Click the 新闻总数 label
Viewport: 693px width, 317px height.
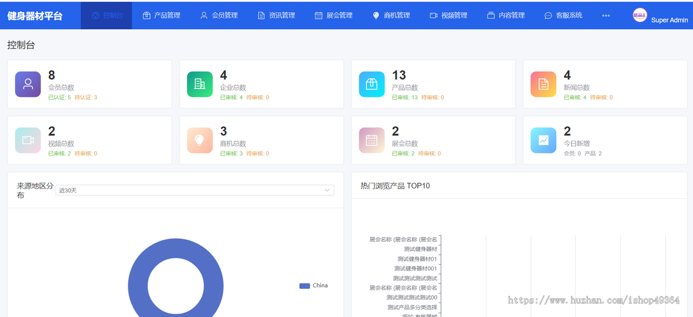576,88
